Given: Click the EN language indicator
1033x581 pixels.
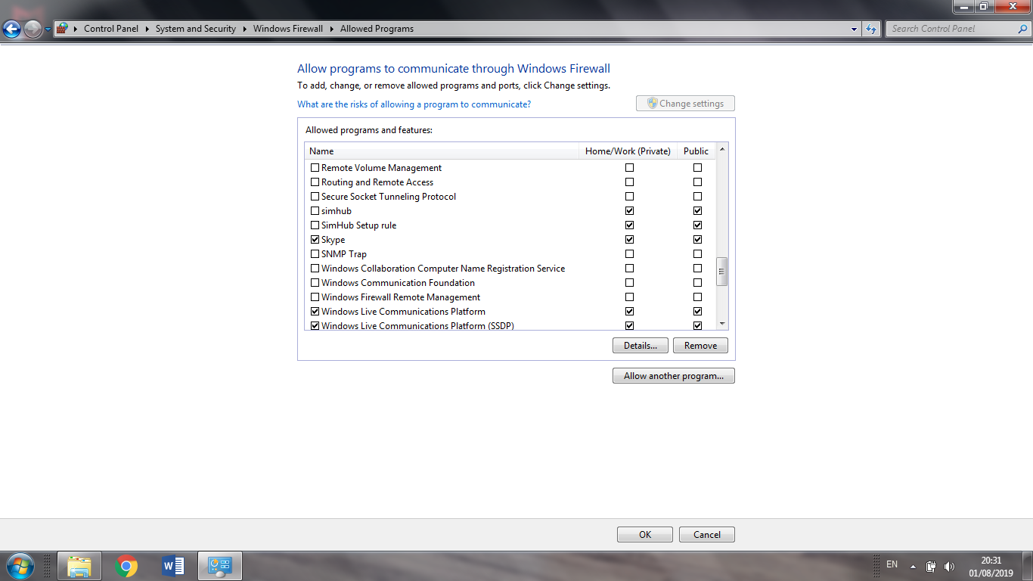Looking at the screenshot, I should tap(892, 564).
